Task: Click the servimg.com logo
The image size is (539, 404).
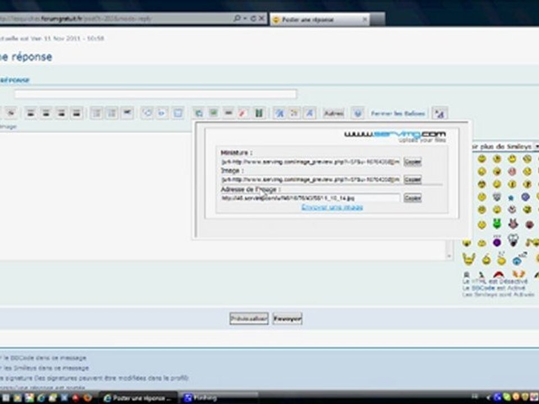Action: [x=395, y=136]
